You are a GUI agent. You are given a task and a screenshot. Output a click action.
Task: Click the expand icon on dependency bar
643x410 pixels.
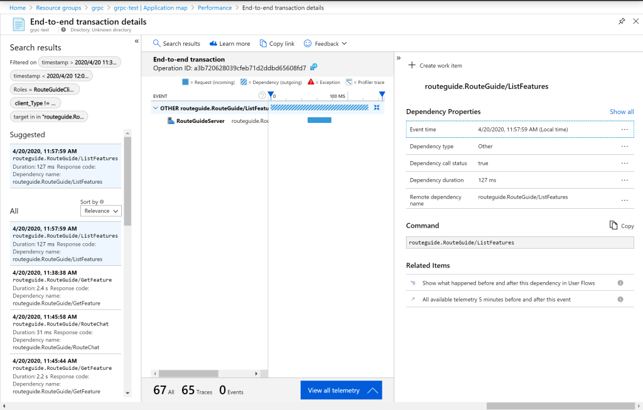click(376, 108)
